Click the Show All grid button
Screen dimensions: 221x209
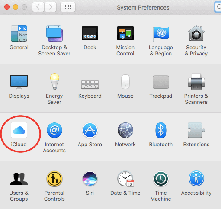point(68,7)
